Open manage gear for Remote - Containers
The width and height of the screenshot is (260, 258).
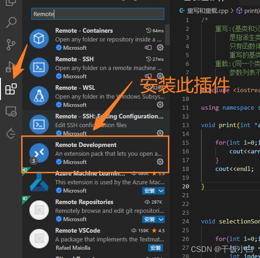point(160,47)
